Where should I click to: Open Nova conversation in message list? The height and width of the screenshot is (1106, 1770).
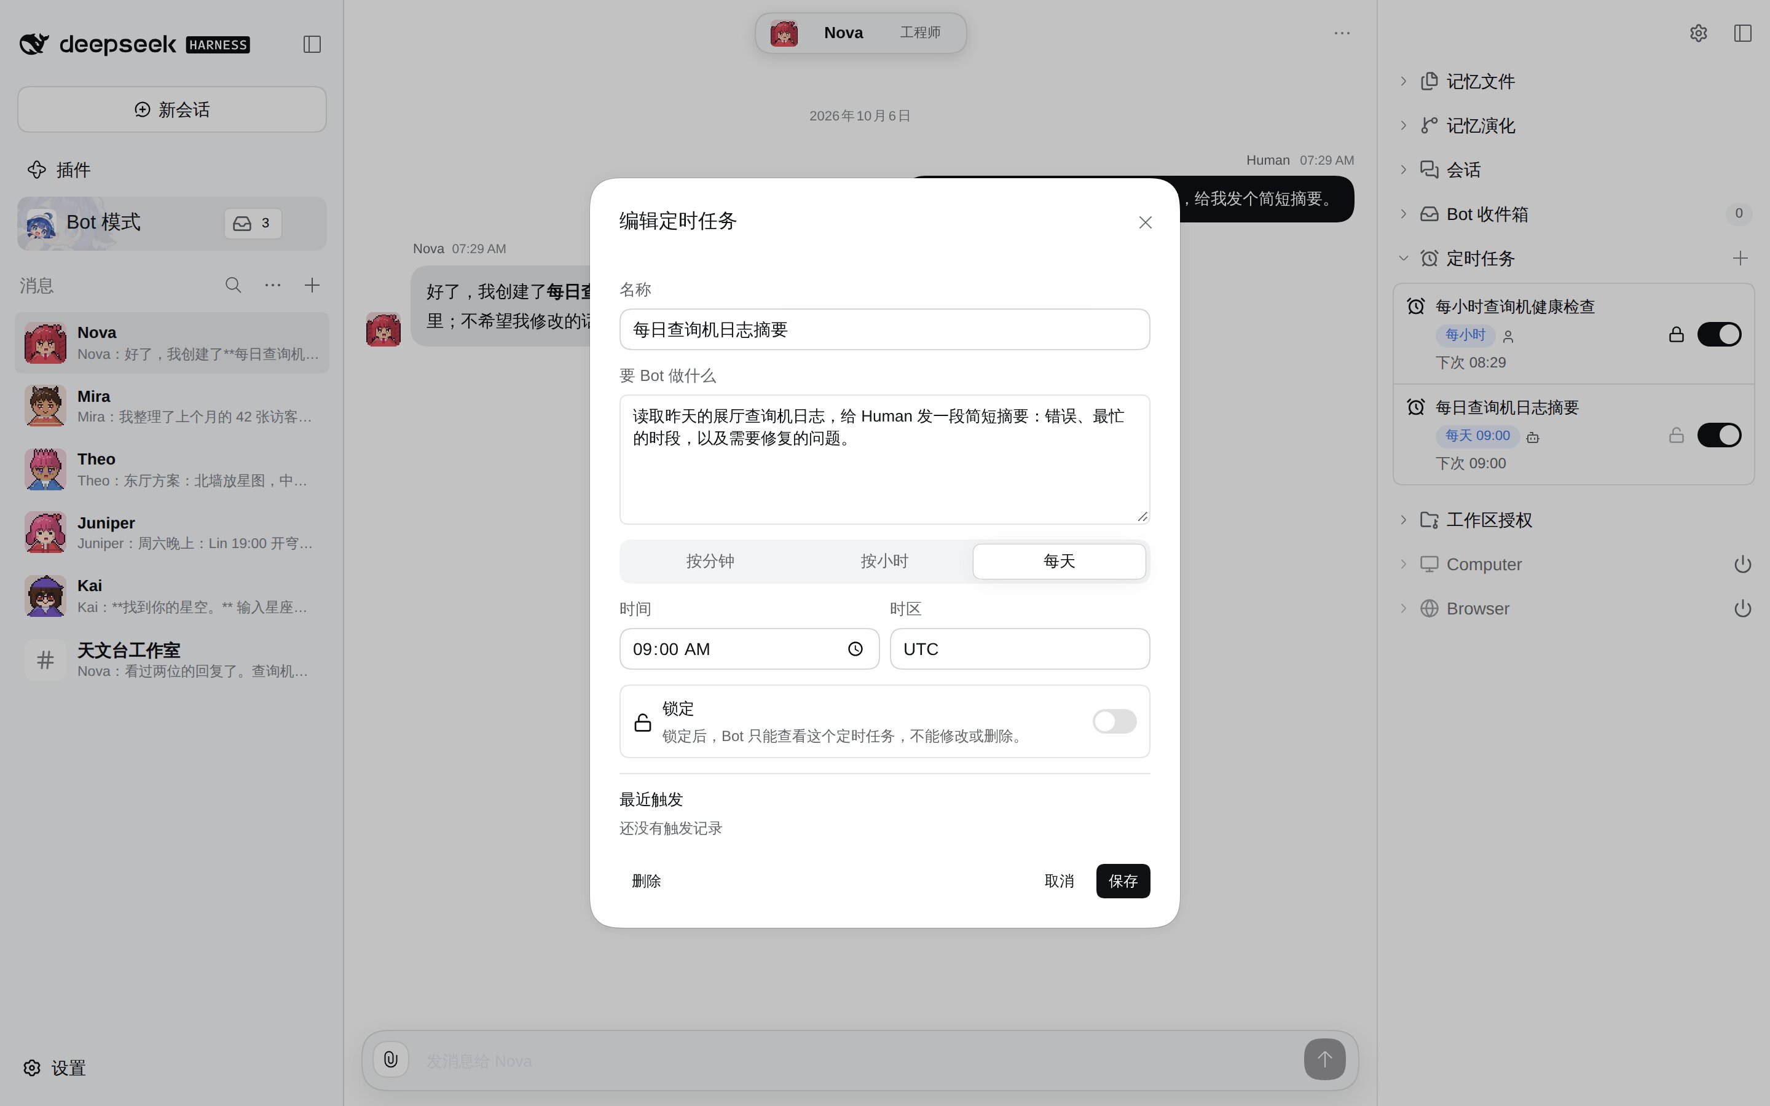coord(172,343)
